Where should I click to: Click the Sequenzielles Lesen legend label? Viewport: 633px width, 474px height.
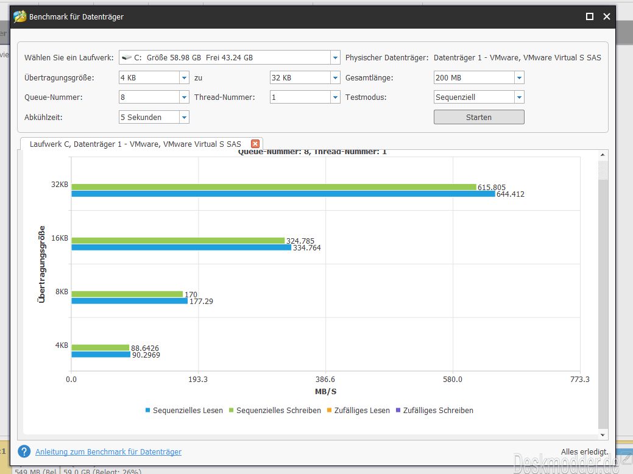coord(188,410)
